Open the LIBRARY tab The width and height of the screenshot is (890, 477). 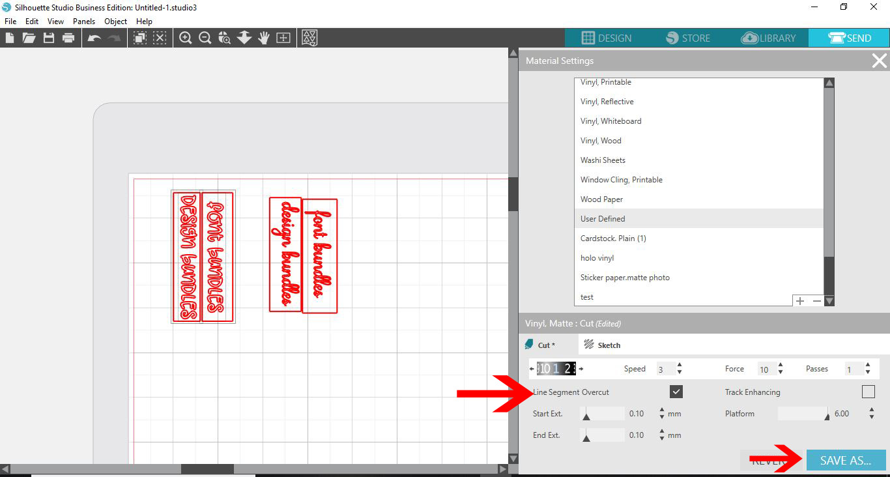click(768, 38)
